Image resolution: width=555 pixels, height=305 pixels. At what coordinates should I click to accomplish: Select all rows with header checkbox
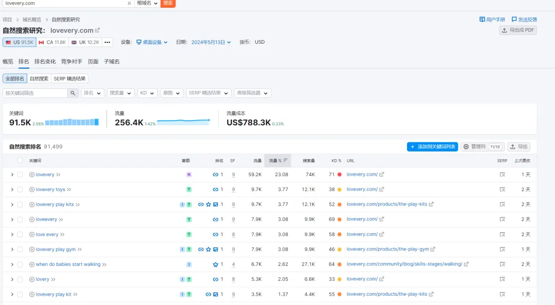point(20,160)
